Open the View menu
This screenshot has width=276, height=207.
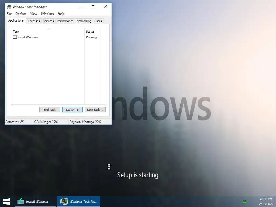(34, 14)
